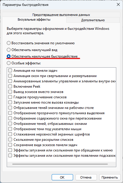This screenshot has width=123, height=183.
Task: Check "Анимация окон при свертывании и развертывании"
Action: pyautogui.click(x=10, y=76)
